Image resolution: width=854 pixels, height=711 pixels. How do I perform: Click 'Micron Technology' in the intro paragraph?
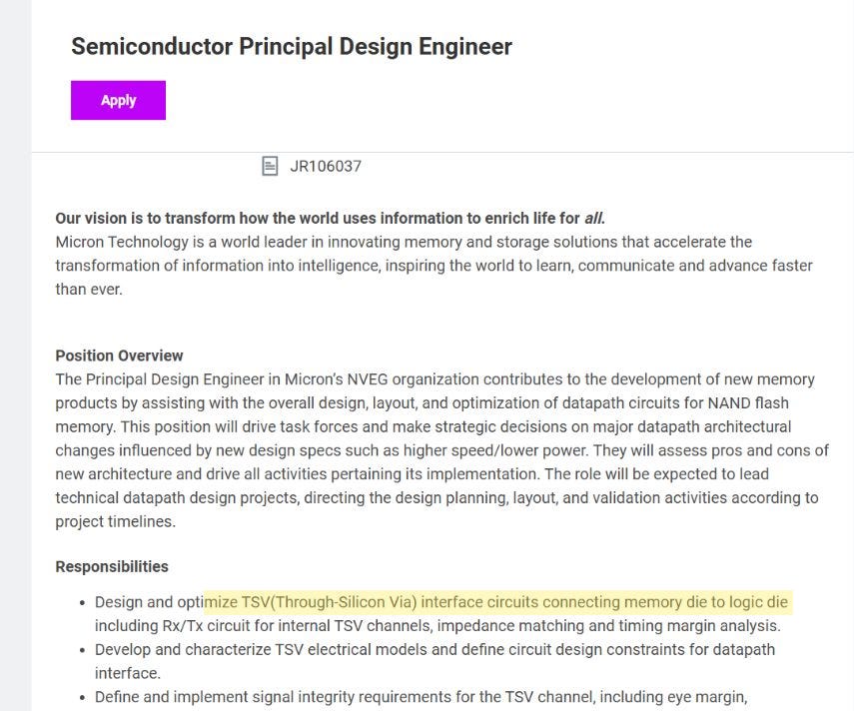122,242
